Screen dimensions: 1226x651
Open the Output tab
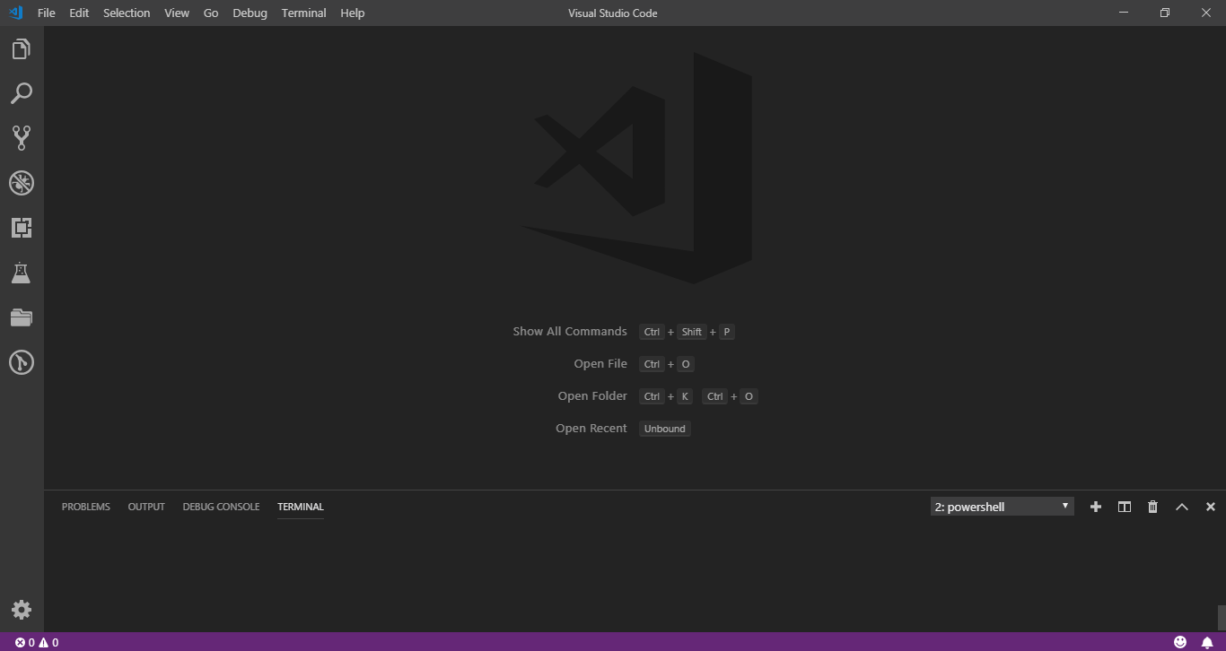click(x=145, y=507)
